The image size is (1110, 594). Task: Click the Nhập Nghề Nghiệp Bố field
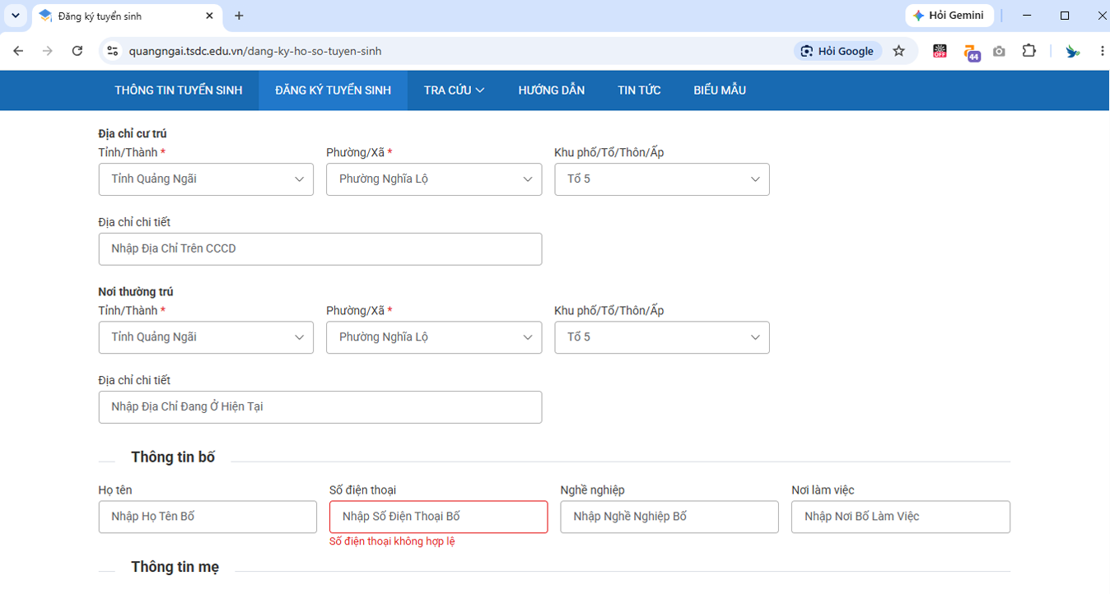coord(669,517)
